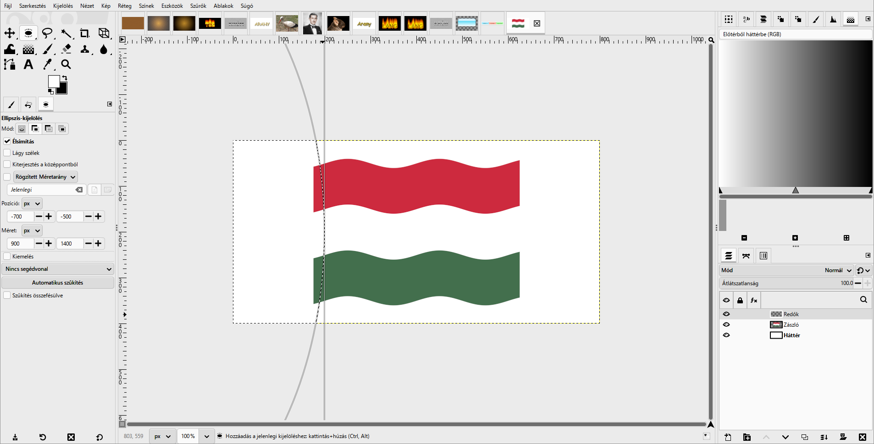Viewport: 874px width, 444px height.
Task: Toggle the Élsimítás checkbox
Action: point(7,141)
